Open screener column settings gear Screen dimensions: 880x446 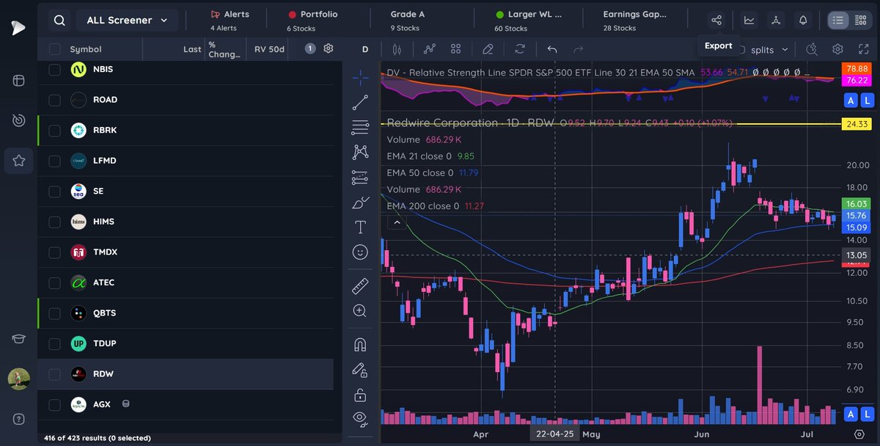coord(329,48)
